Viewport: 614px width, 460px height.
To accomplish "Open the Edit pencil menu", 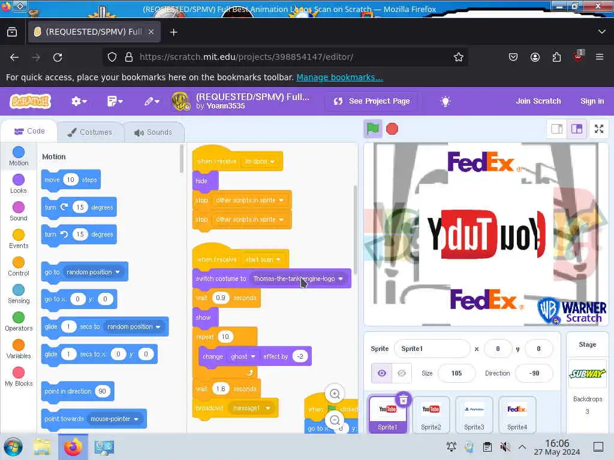I will coord(152,101).
